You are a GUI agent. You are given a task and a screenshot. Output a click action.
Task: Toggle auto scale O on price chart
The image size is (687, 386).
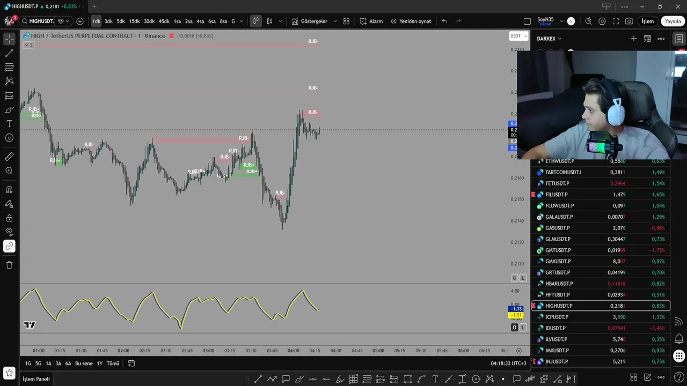coord(514,278)
